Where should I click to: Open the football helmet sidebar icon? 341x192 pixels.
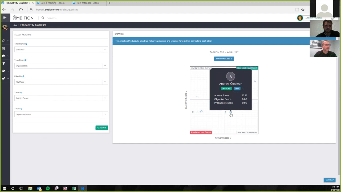[4, 56]
